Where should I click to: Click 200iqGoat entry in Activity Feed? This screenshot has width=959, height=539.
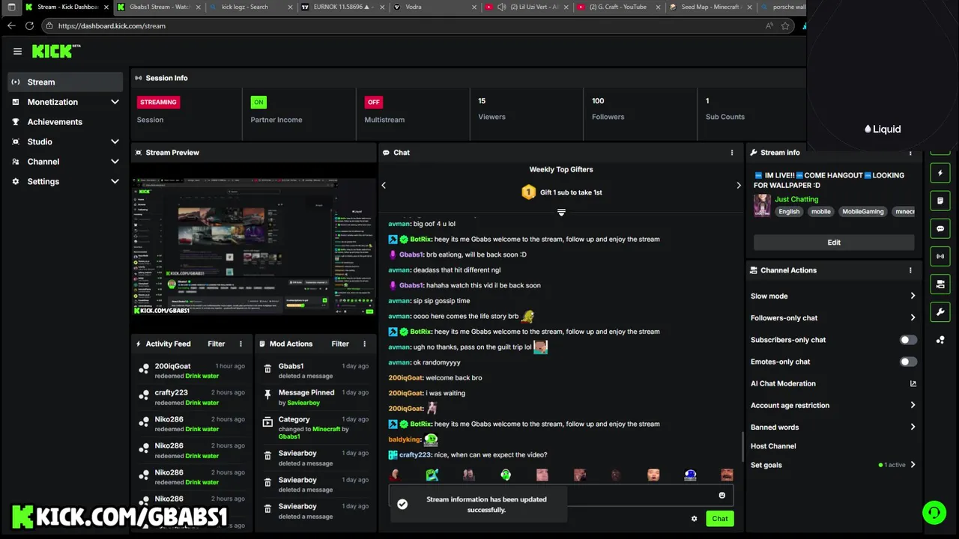[x=193, y=371]
